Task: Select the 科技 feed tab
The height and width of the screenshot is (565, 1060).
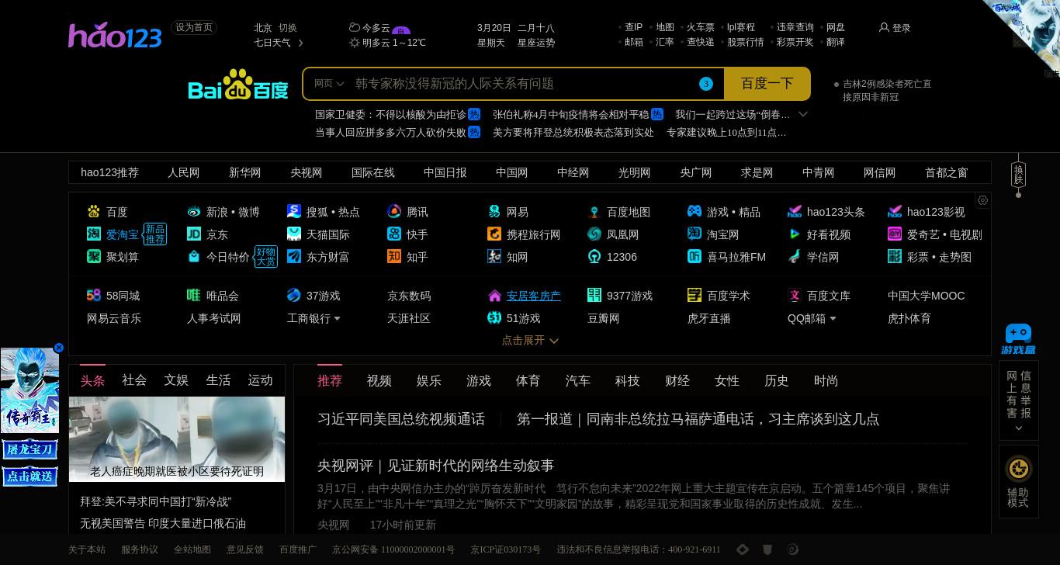Action: point(628,381)
